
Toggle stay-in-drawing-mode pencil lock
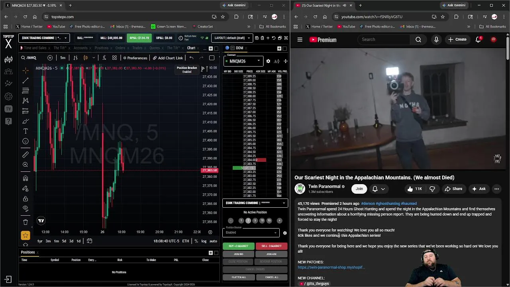click(25, 189)
